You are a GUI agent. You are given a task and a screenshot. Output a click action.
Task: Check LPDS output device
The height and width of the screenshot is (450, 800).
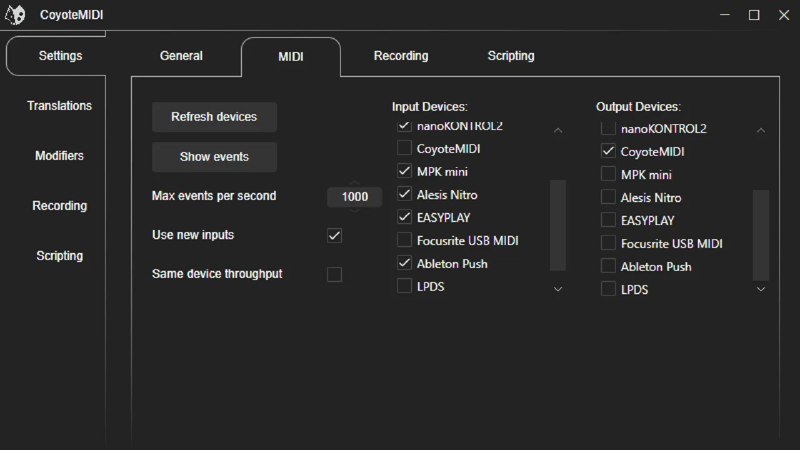(608, 289)
